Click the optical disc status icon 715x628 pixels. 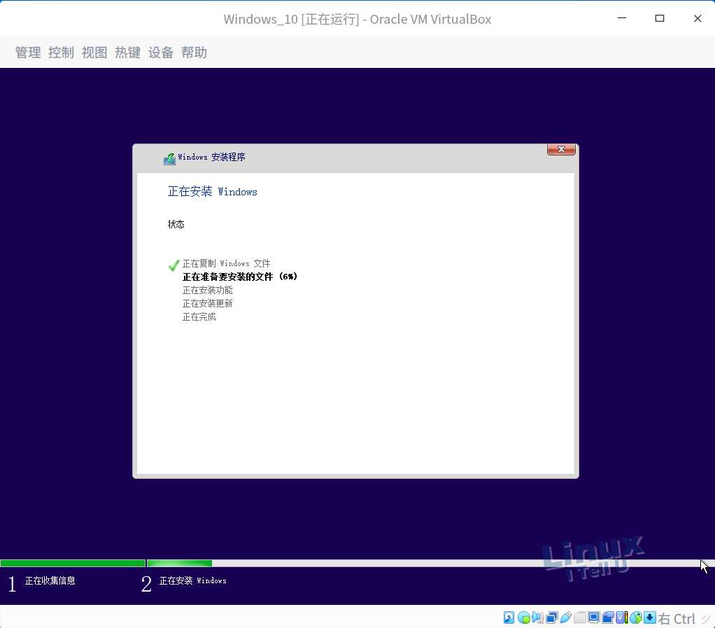(x=524, y=617)
